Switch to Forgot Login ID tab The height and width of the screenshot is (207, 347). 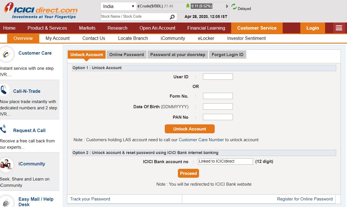(227, 55)
